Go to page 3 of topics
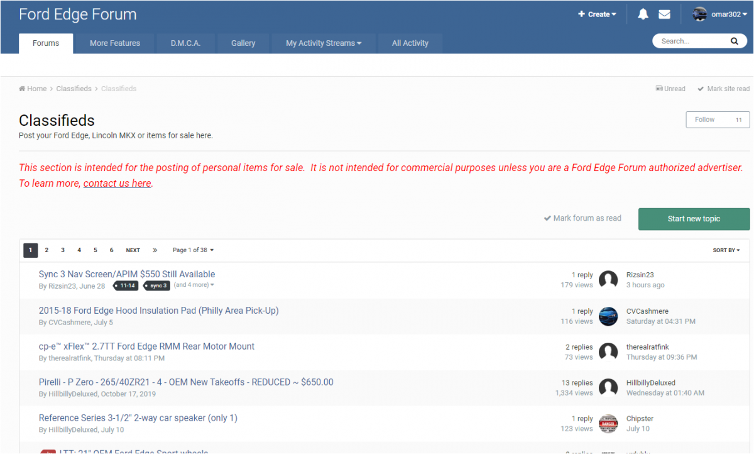This screenshot has width=754, height=454. pos(63,250)
